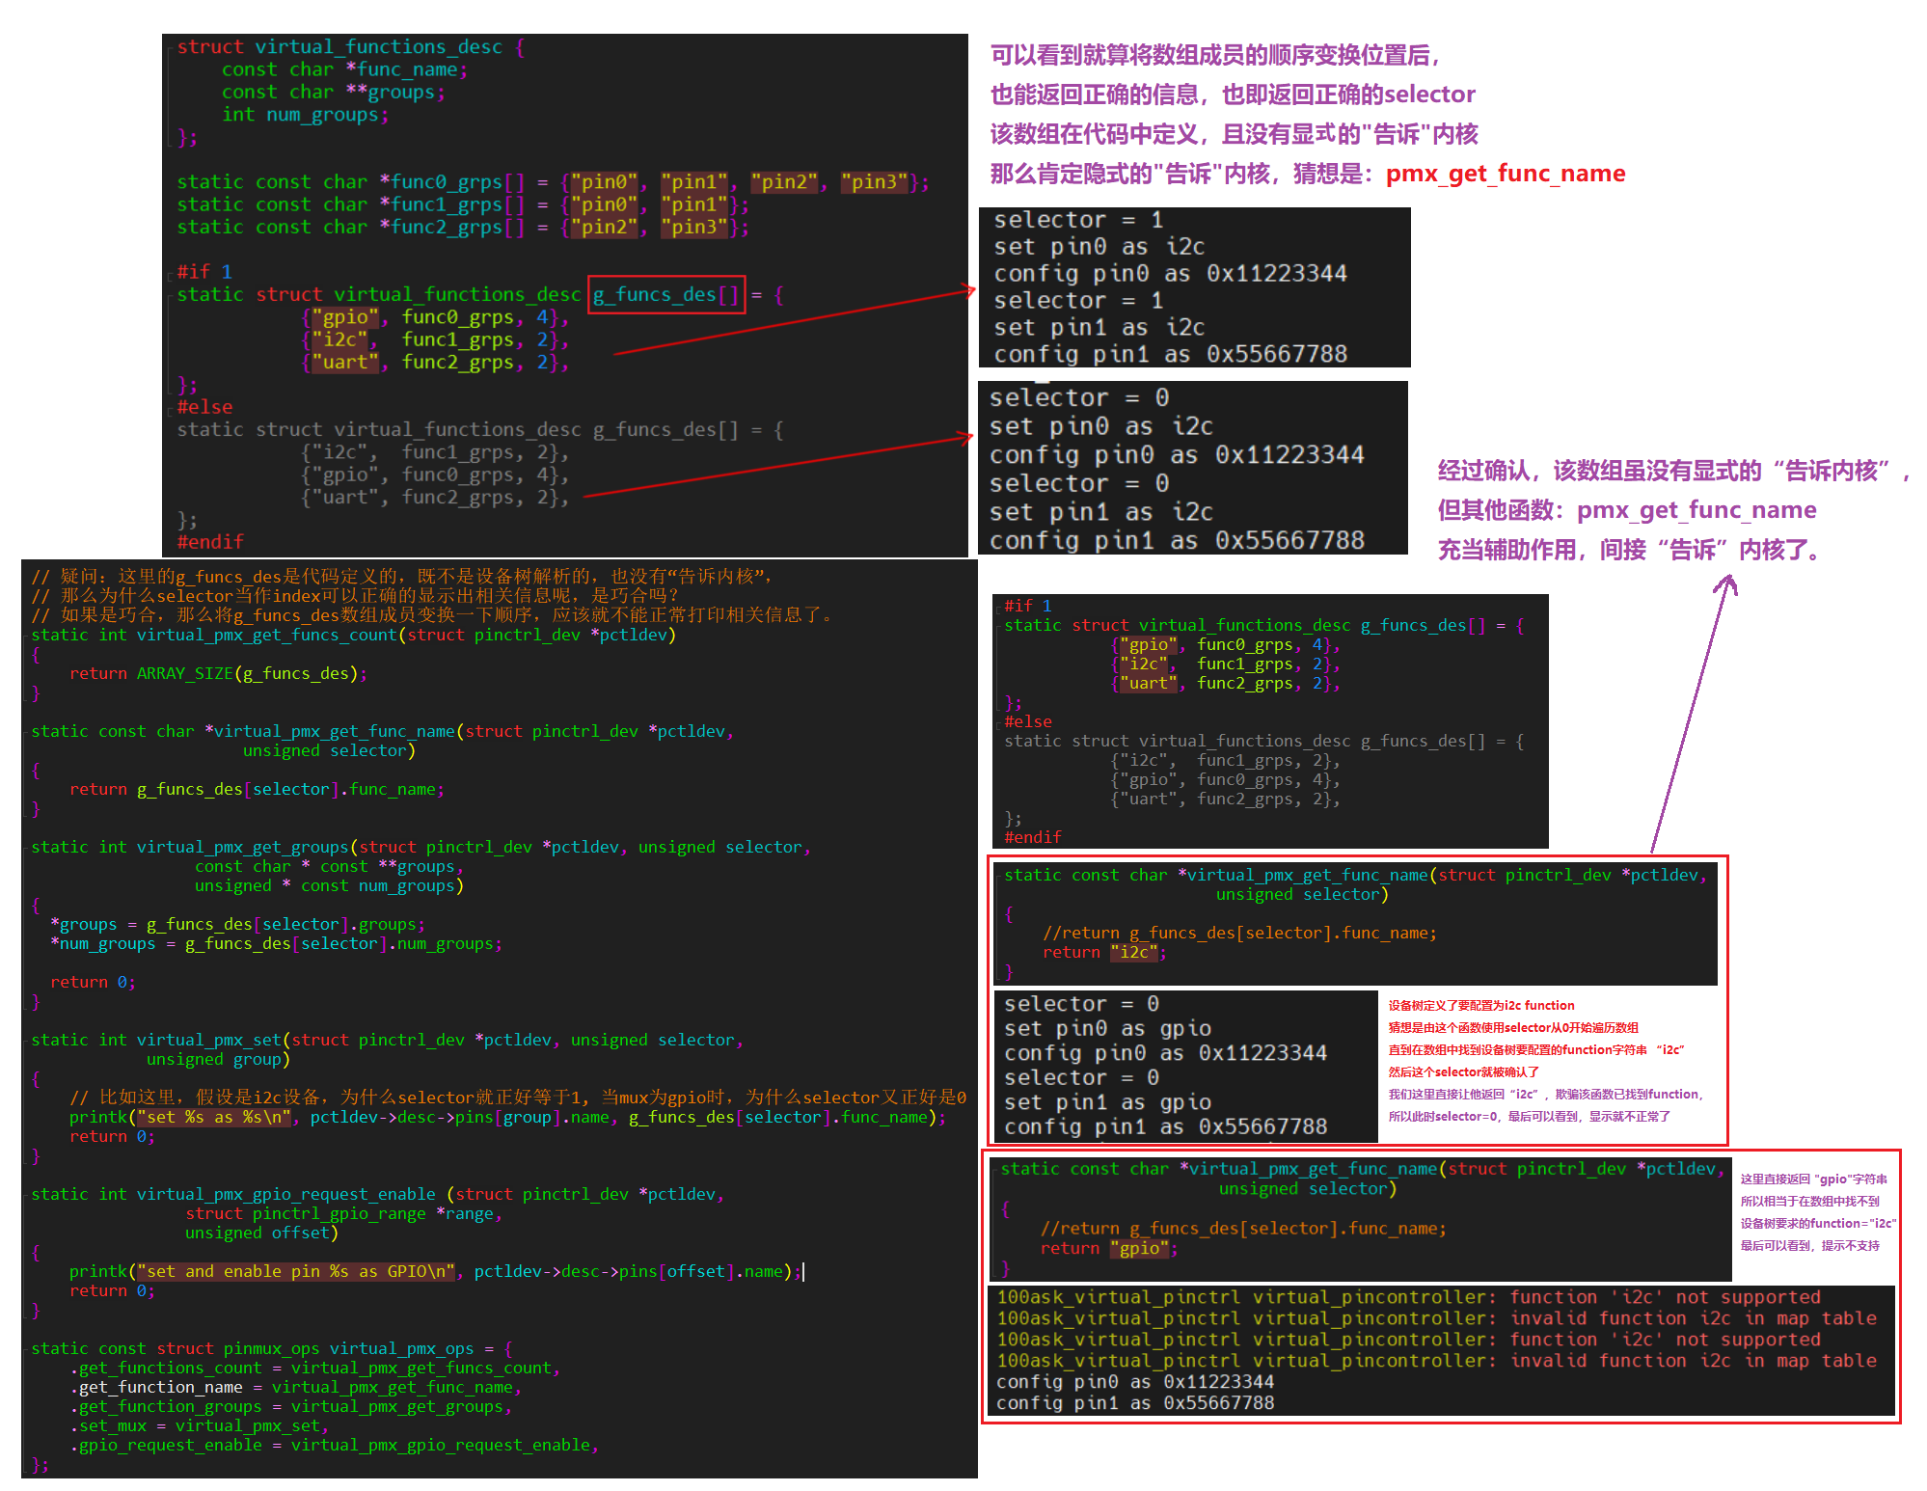Click the 'set pin1 as gpio' terminal output line
1927x1491 pixels.
[1106, 1101]
